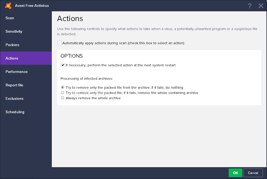The height and width of the screenshot is (179, 267).
Task: Click the OPTIONS section header
Action: point(72,56)
